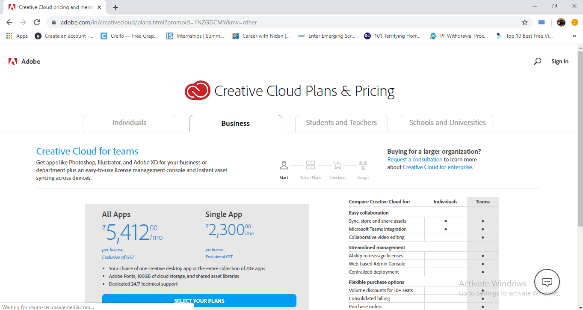Reload the page with refresh icon

click(x=37, y=22)
